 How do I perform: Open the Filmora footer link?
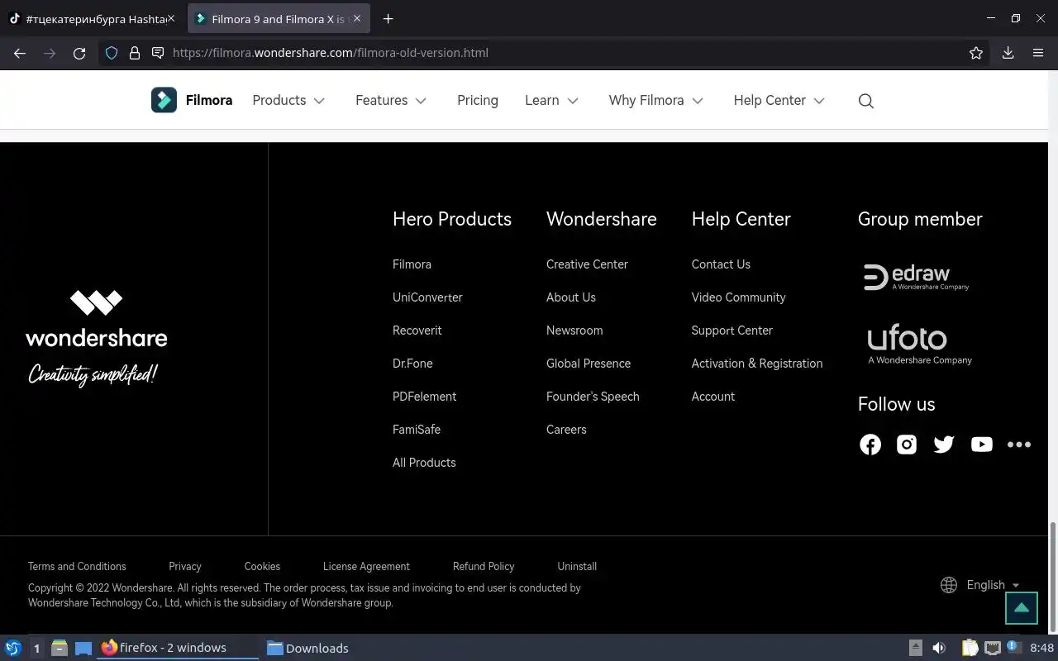pyautogui.click(x=412, y=264)
